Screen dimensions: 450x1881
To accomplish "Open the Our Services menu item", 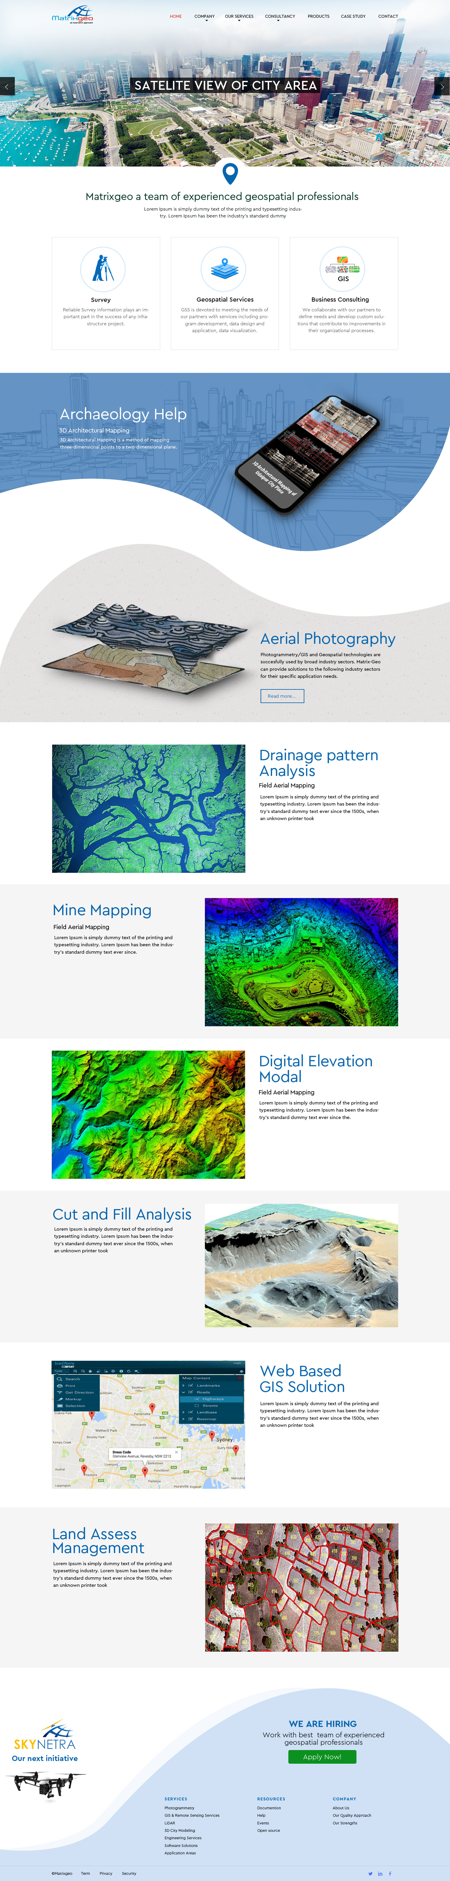I will pyautogui.click(x=239, y=16).
